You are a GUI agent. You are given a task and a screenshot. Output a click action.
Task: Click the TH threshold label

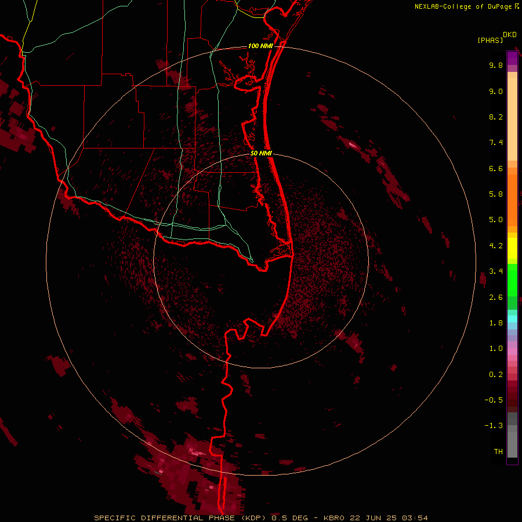pos(498,452)
